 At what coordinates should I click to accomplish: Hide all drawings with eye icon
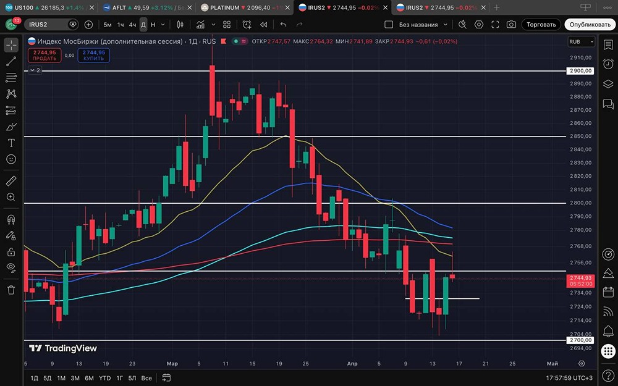click(x=11, y=268)
